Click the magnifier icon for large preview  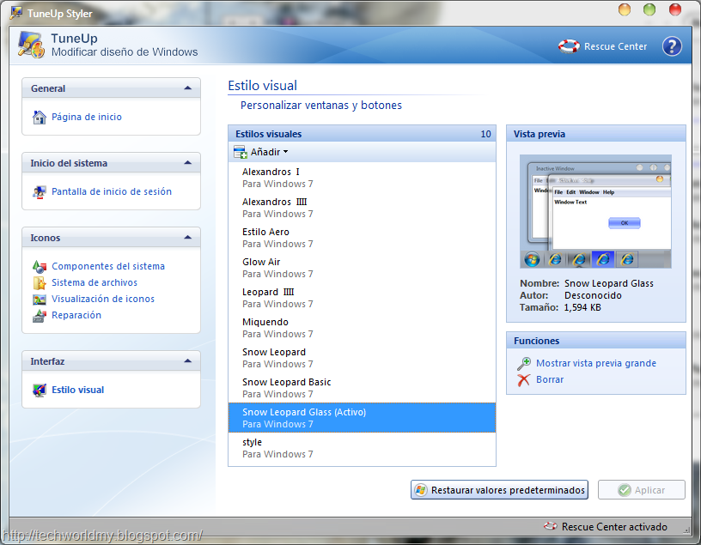524,364
